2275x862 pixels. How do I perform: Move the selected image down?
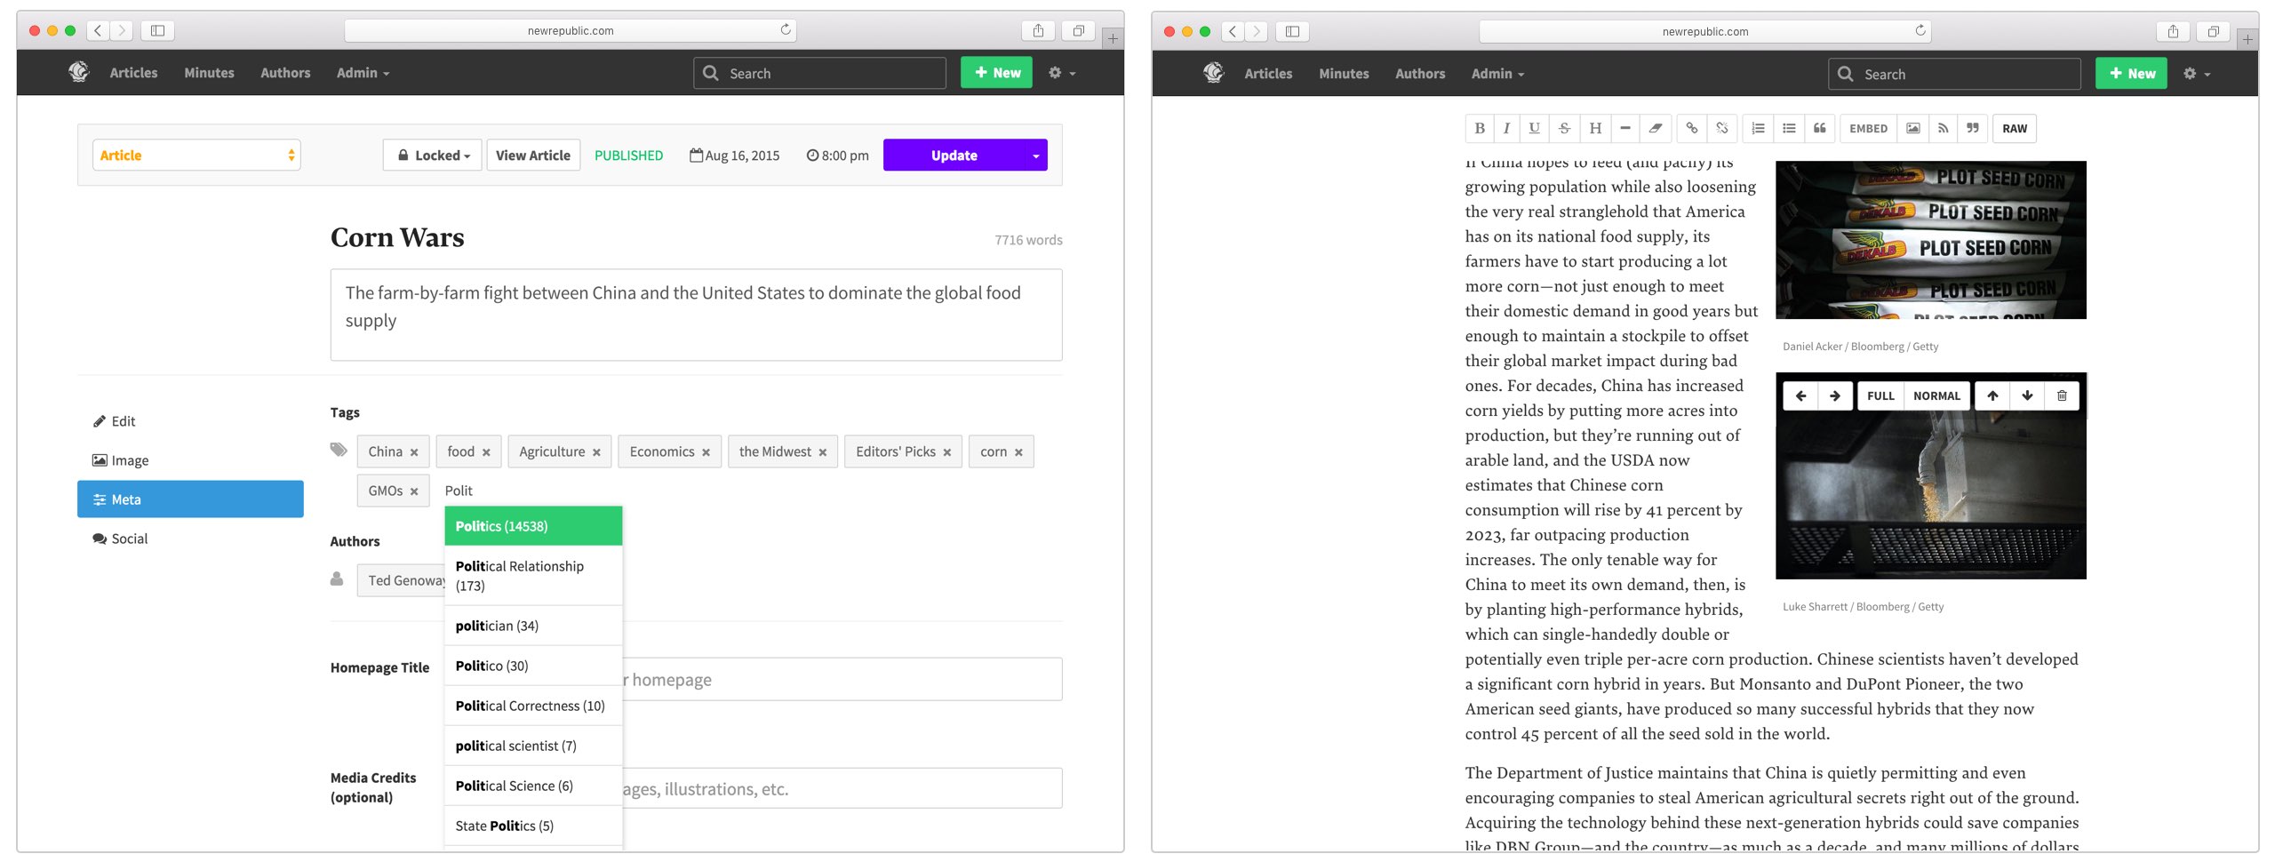[x=2027, y=395]
